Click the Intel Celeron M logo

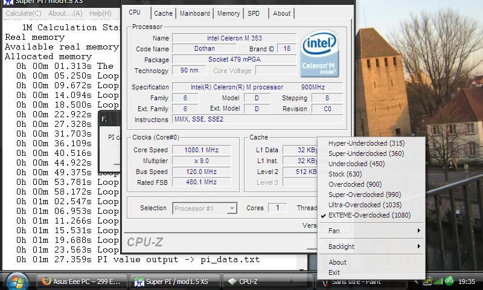320,54
